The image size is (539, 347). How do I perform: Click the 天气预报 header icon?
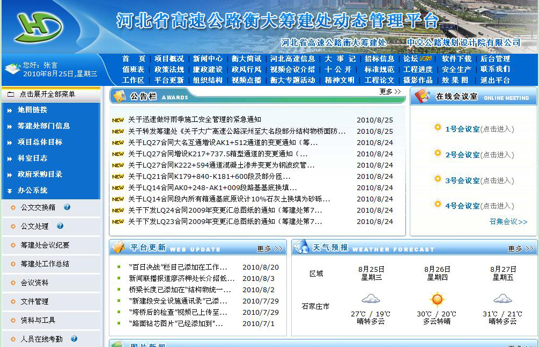301,247
